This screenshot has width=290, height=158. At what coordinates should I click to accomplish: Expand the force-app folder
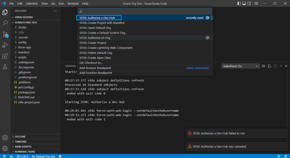[35, 47]
